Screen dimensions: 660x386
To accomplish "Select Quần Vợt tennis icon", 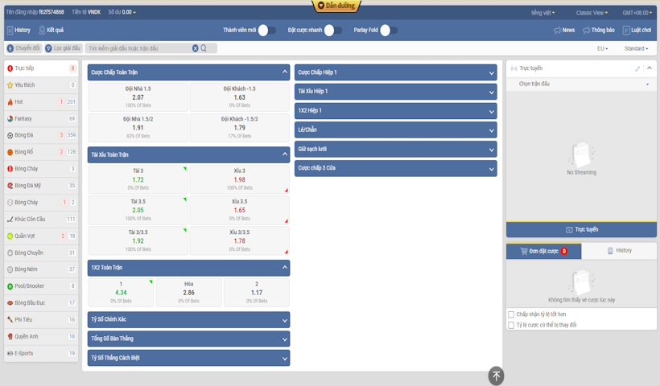I will point(10,236).
